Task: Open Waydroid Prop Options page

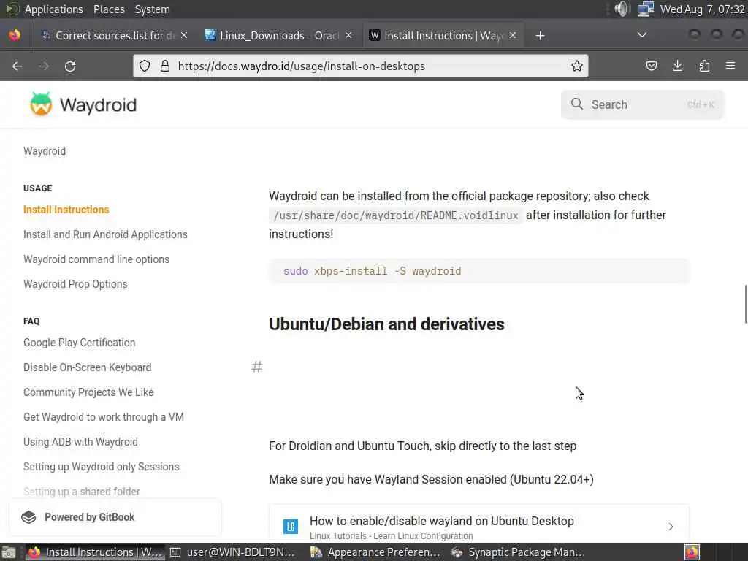Action: [75, 284]
